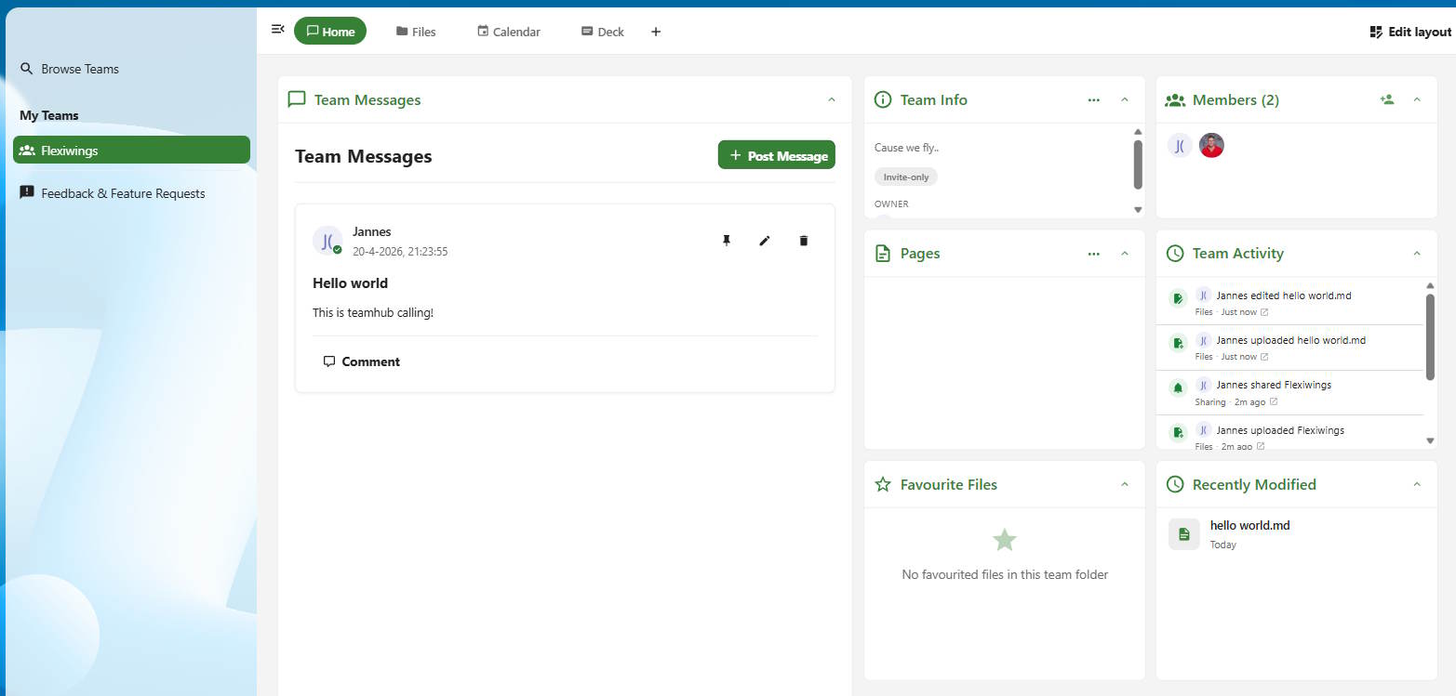
Task: Delete the Hello world message
Action: (802, 241)
